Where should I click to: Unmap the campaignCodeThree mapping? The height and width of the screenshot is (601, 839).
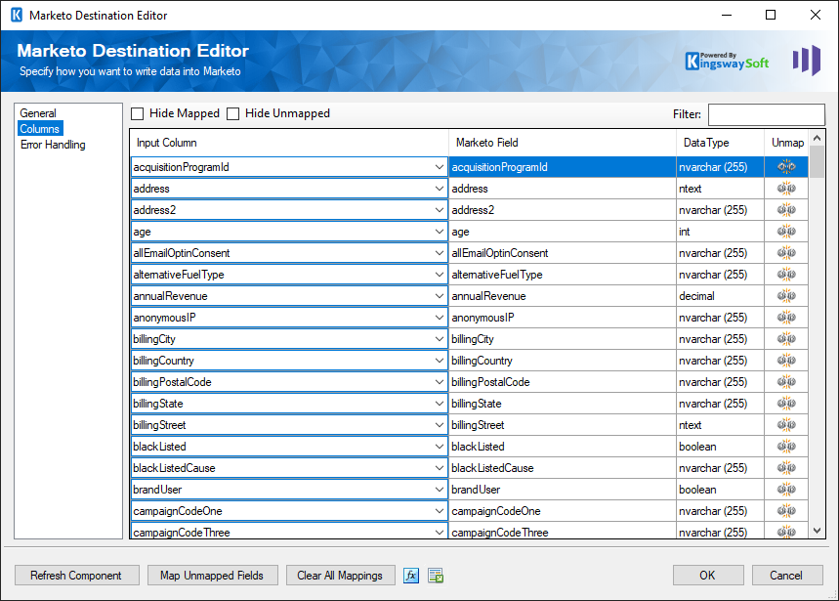coord(786,532)
